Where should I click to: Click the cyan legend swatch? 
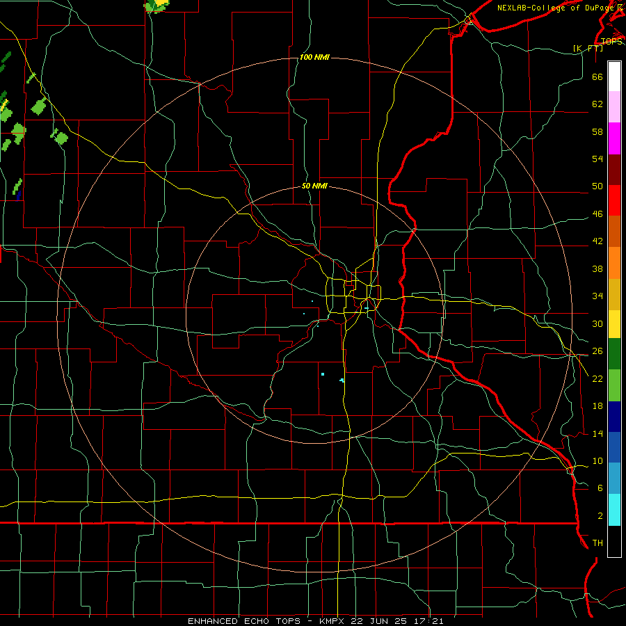click(x=614, y=510)
